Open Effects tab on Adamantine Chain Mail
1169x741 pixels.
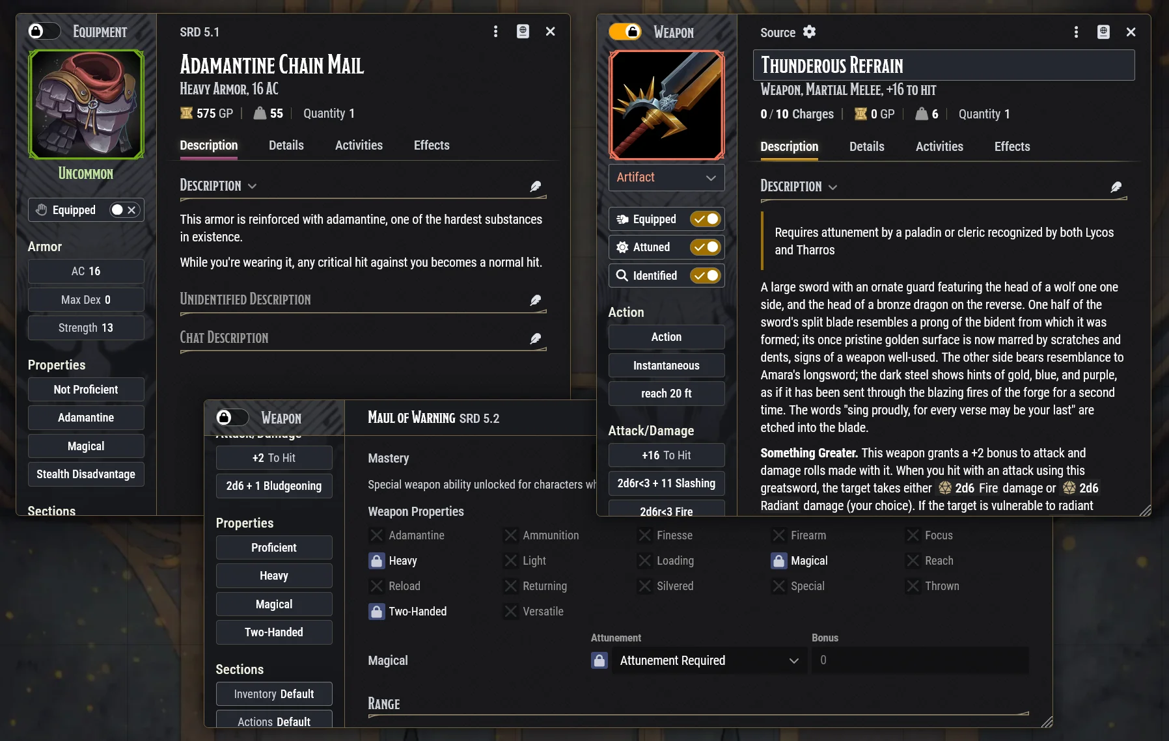click(432, 145)
